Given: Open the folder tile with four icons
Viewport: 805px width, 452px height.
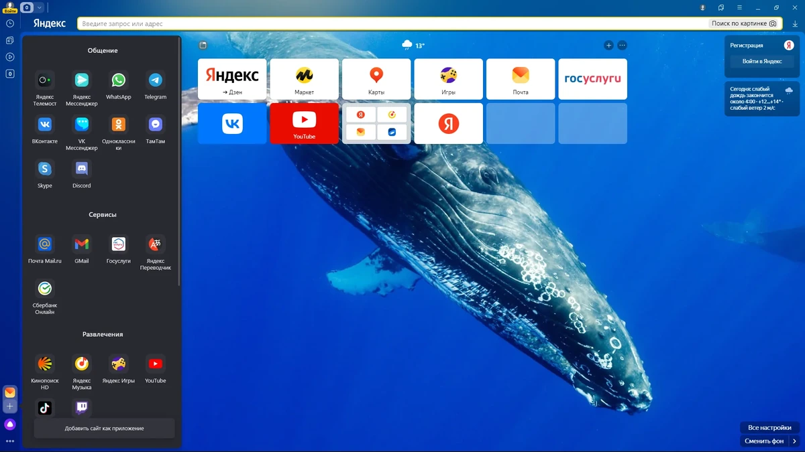Looking at the screenshot, I should pos(376,123).
